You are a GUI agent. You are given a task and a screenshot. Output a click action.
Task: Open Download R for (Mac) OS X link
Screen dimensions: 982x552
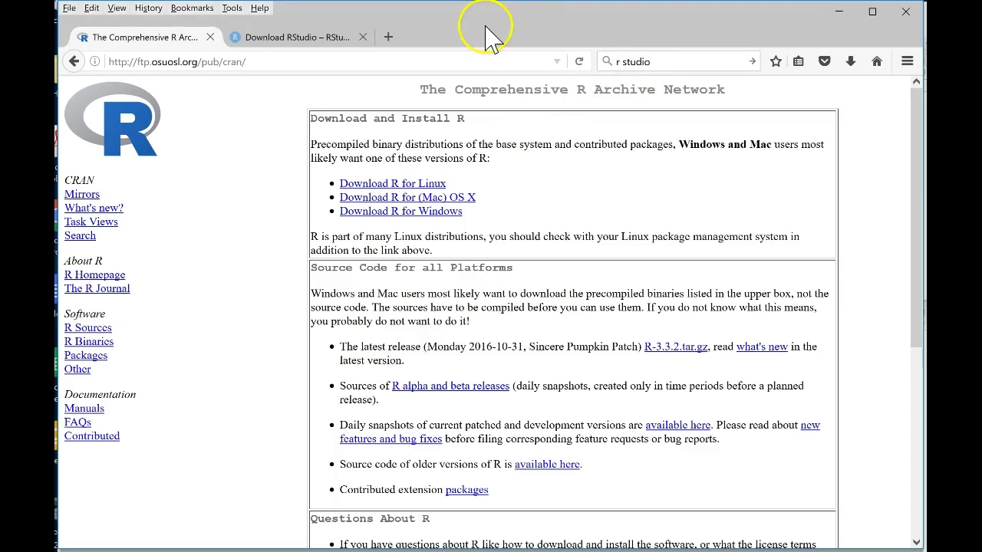tap(407, 197)
